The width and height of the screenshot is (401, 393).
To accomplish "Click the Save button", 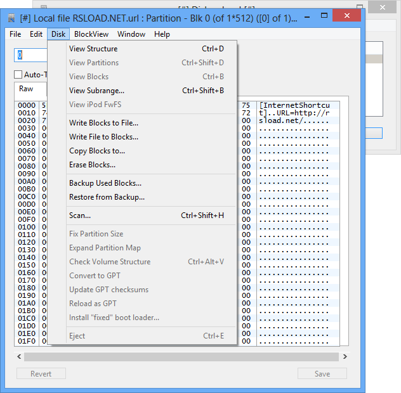I will [322, 373].
